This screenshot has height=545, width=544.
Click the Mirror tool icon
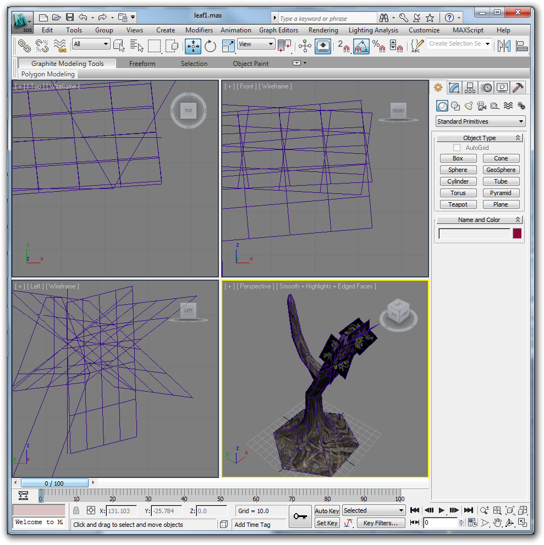[504, 46]
